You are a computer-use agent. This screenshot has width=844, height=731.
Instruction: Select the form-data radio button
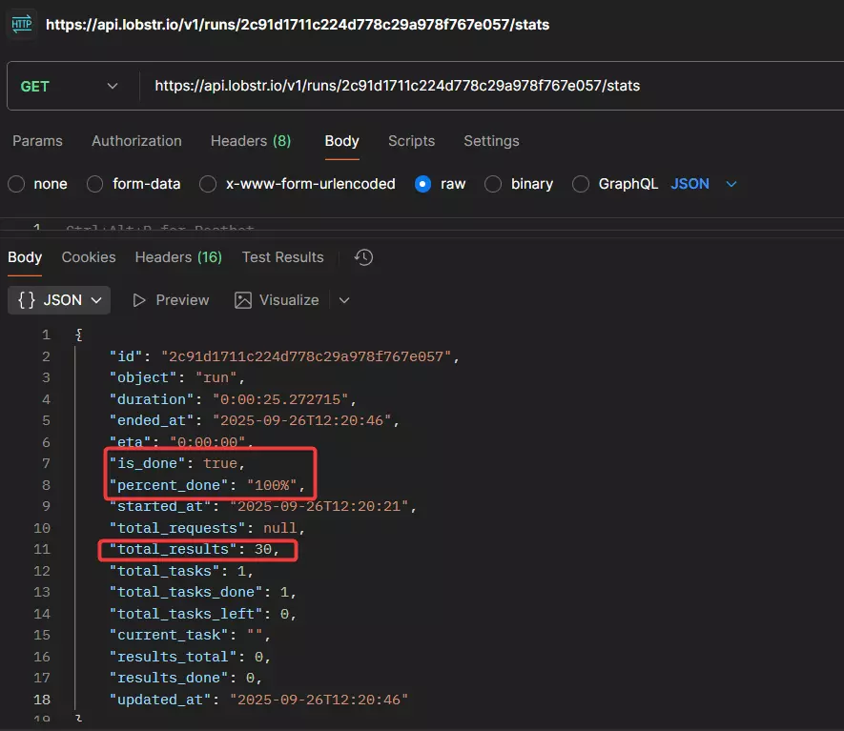tap(95, 184)
